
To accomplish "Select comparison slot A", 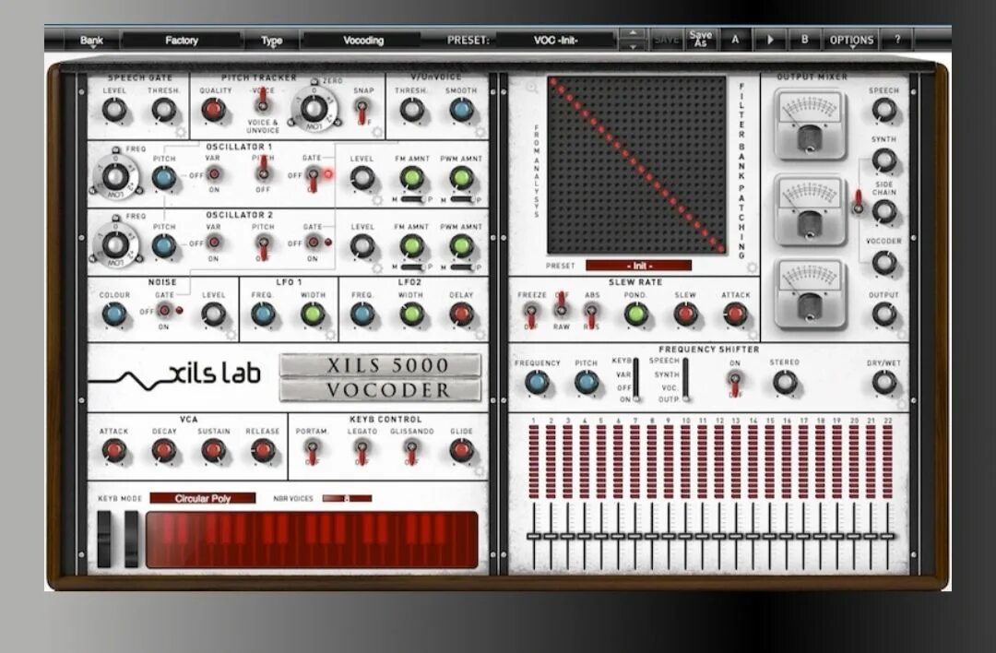I will 735,40.
